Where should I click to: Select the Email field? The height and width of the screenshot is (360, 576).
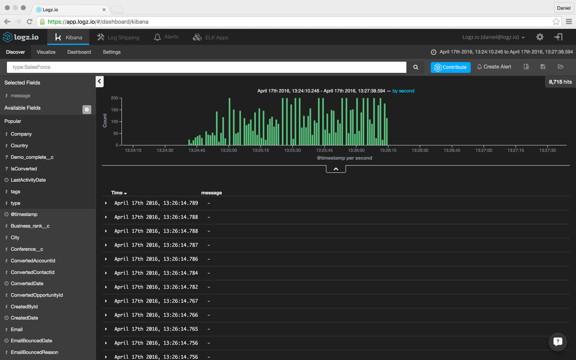[x=16, y=330]
